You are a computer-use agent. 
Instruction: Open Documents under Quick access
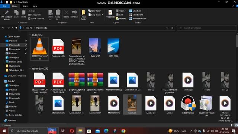15,49
